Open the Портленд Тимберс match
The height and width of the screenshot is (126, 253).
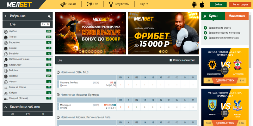(69, 84)
